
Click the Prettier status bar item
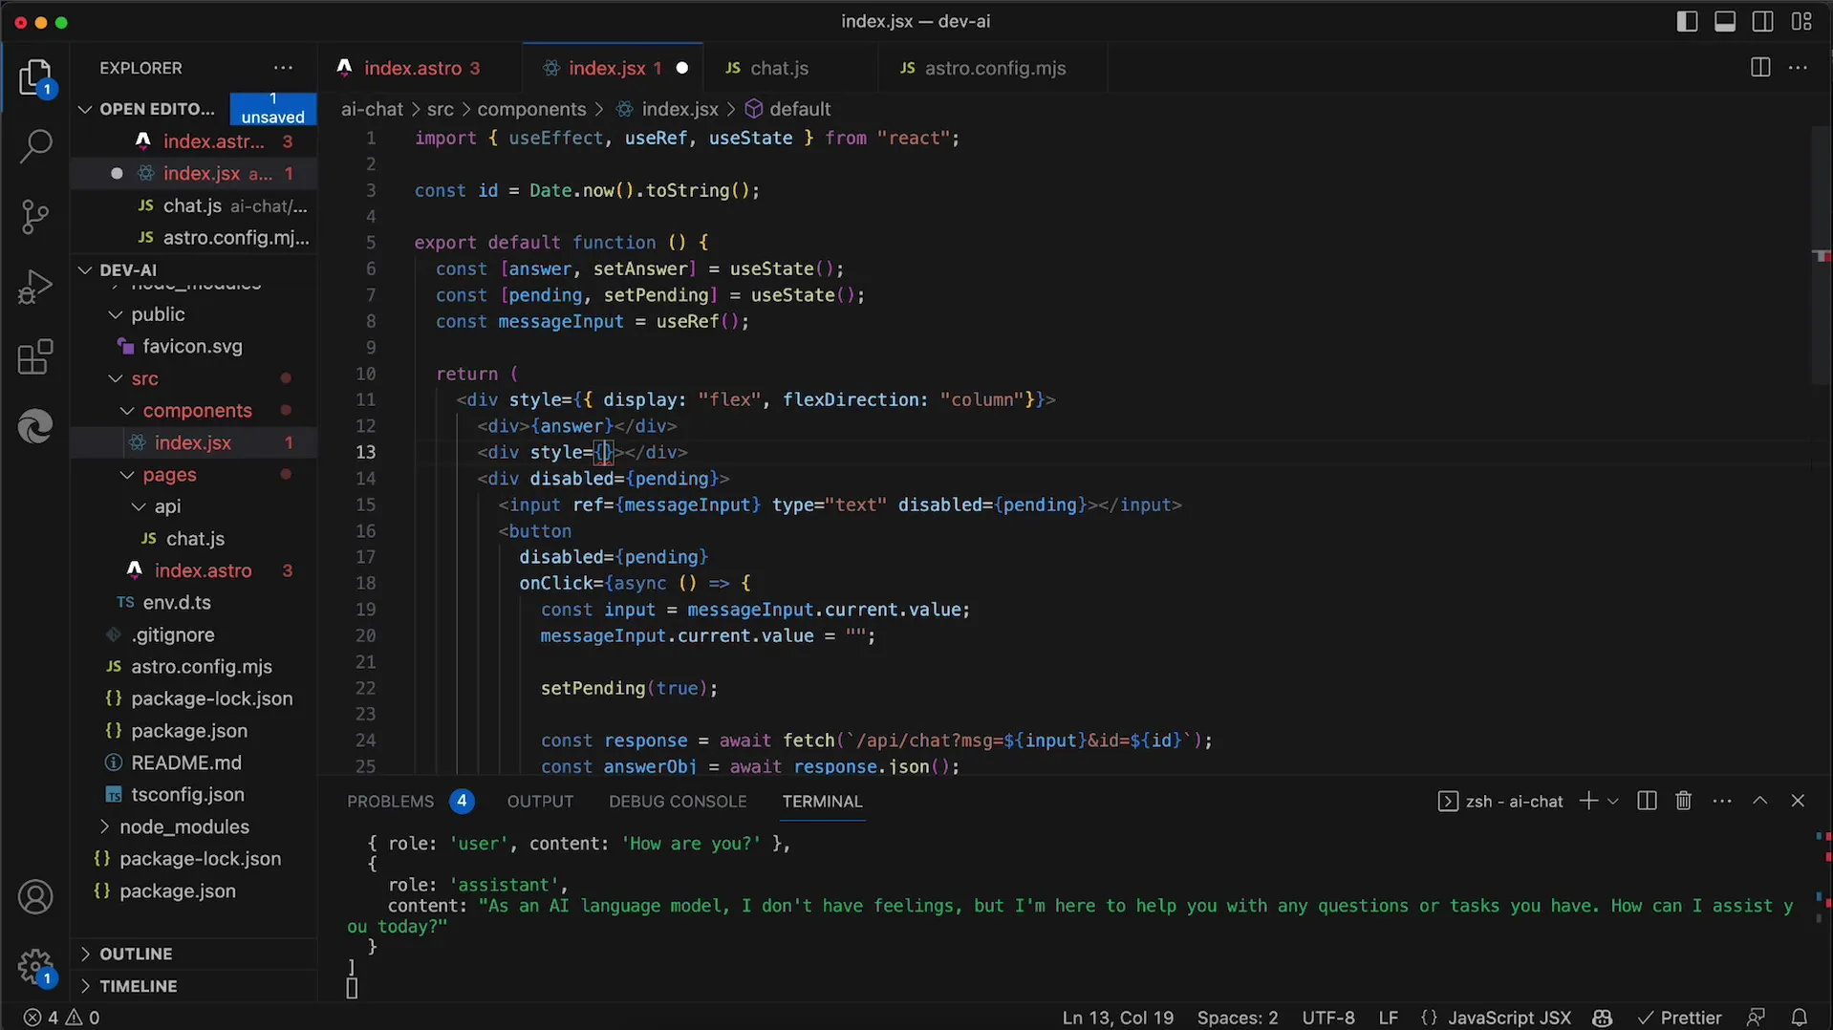(x=1679, y=1018)
